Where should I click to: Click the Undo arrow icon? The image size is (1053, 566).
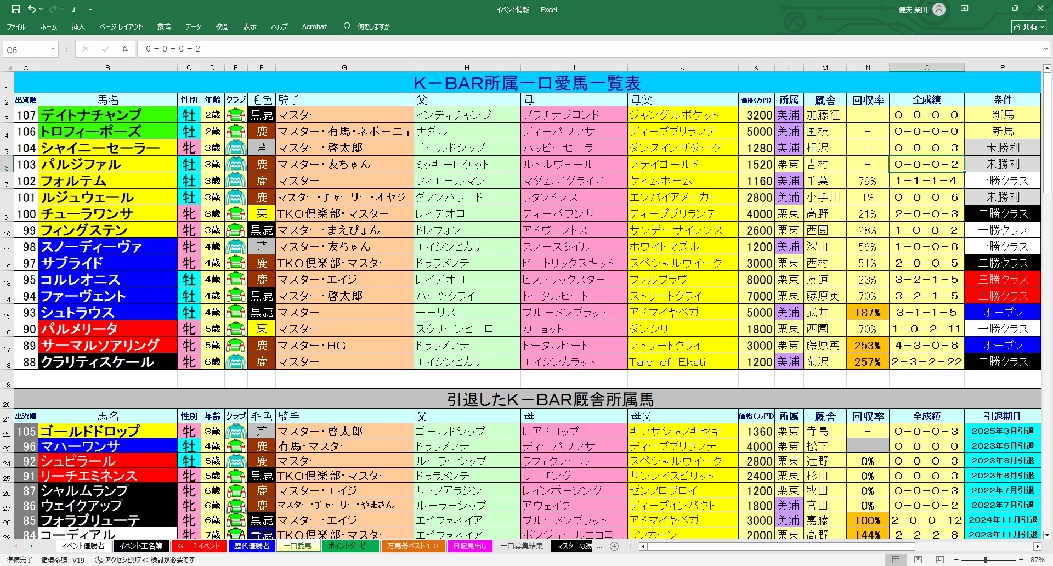pos(32,9)
